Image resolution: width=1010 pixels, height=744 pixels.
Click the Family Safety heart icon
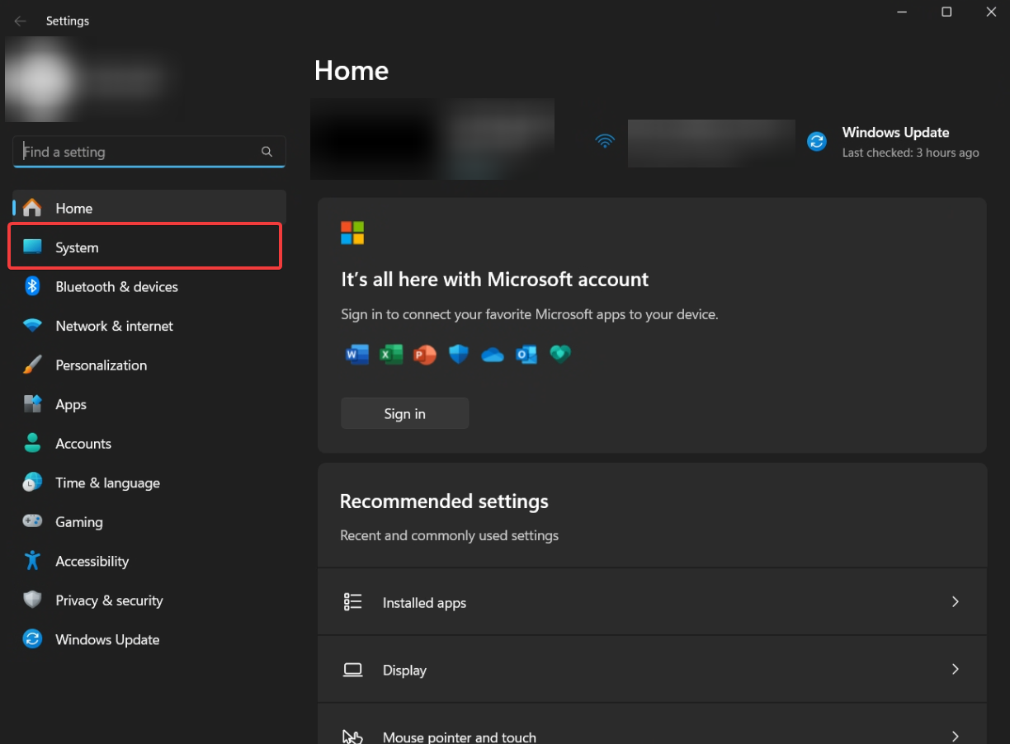[560, 354]
